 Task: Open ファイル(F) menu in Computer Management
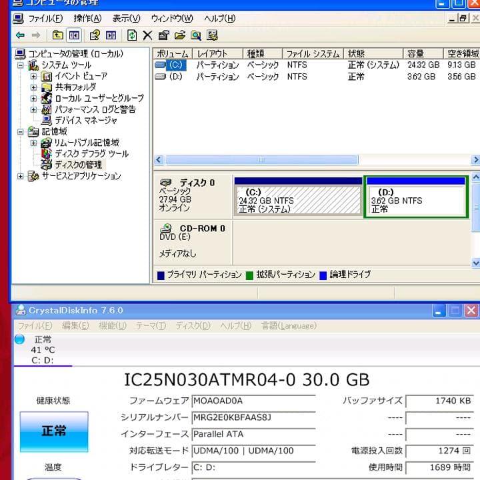click(45, 19)
